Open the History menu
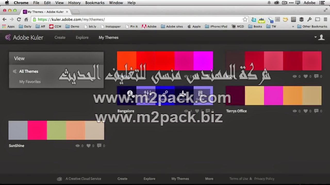 coord(74,3)
